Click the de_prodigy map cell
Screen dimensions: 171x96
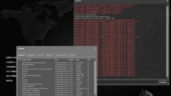(x=79, y=74)
